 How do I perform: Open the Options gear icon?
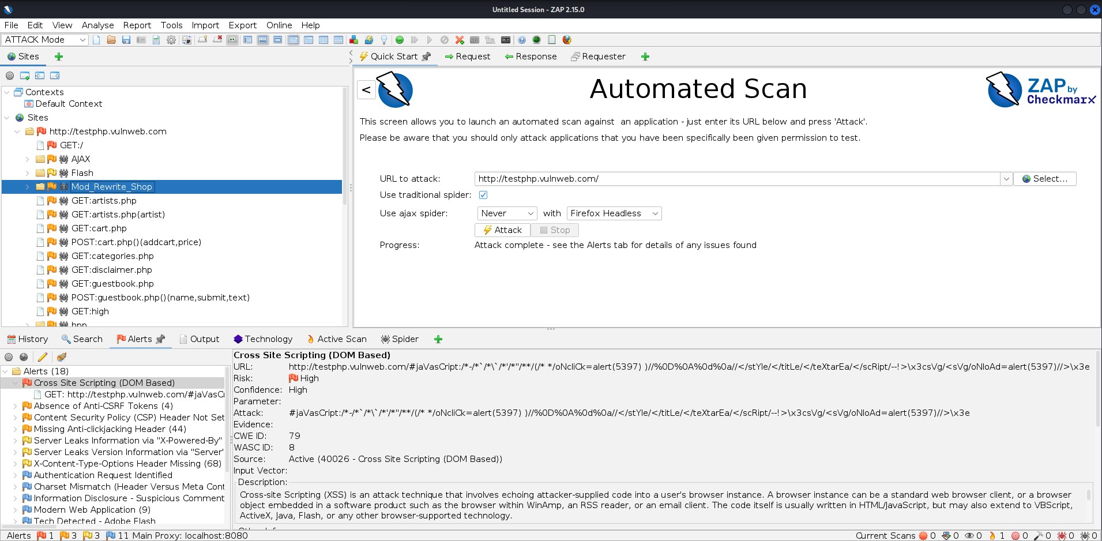[x=171, y=40]
